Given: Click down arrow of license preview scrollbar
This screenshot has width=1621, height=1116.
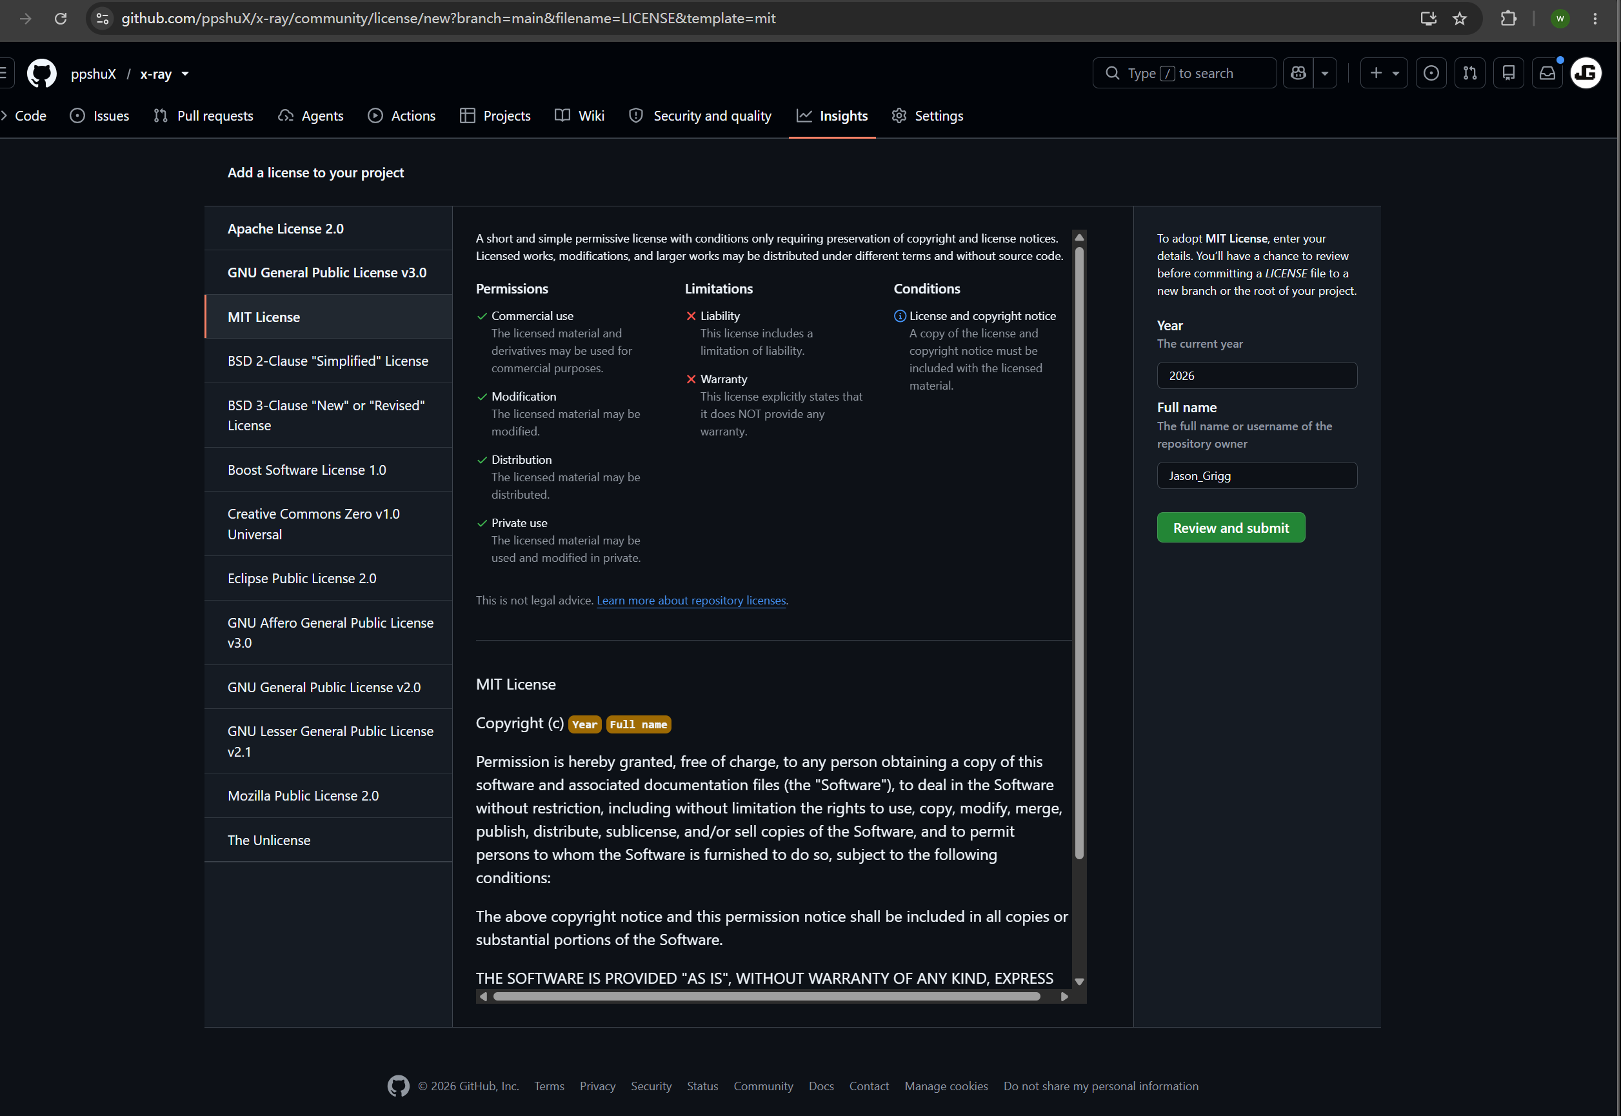Looking at the screenshot, I should pyautogui.click(x=1079, y=981).
